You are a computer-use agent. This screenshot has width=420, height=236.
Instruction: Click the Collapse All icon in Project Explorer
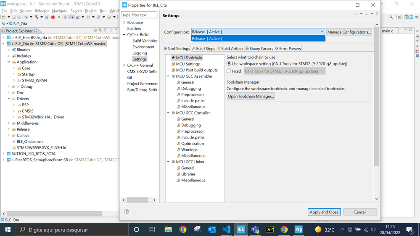pyautogui.click(x=95, y=30)
